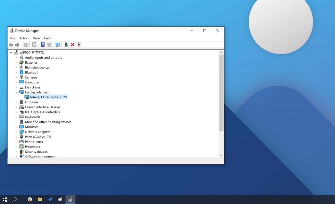Open Help via the blue question-mark icon

click(x=43, y=45)
